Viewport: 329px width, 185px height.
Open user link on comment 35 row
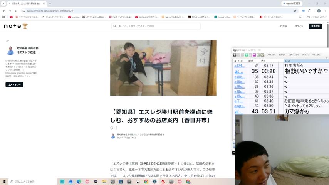239,71
